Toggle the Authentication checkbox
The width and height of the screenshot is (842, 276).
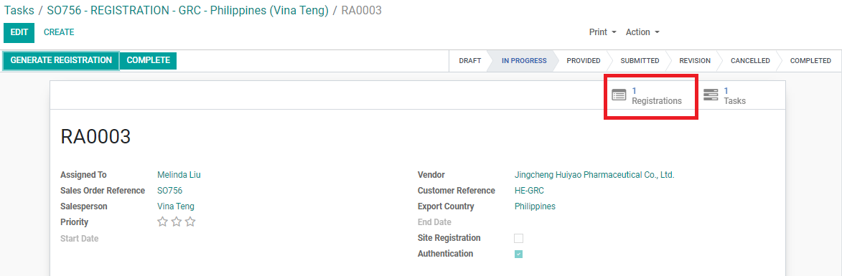coord(518,254)
